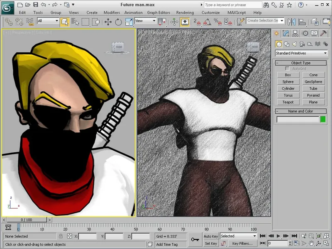Click the Teapot primitive button
Screen dimensions: 332x249
288,102
